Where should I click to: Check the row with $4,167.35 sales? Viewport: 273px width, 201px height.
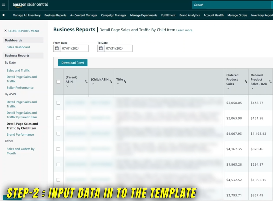coord(58,149)
